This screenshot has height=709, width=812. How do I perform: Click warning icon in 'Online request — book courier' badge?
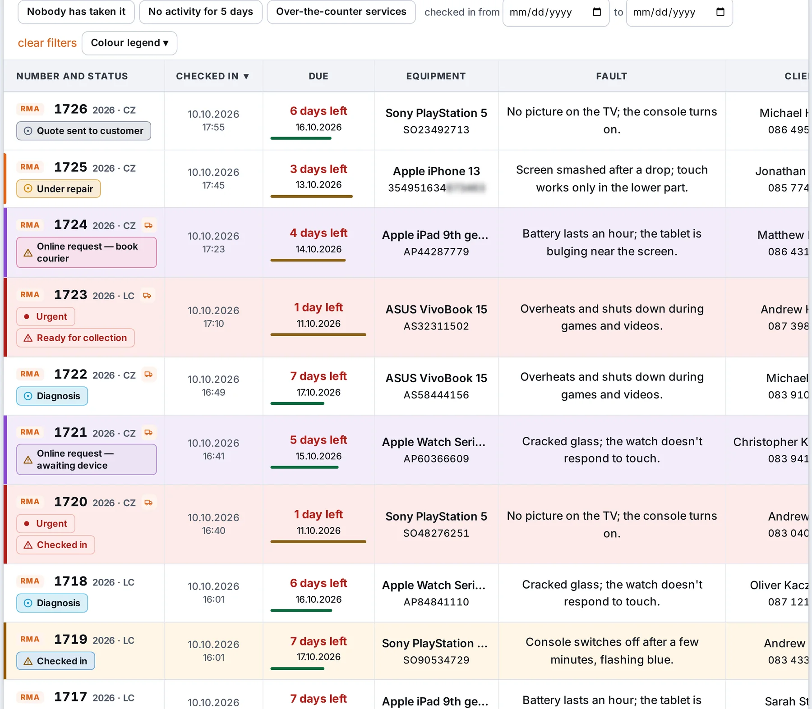click(x=28, y=253)
